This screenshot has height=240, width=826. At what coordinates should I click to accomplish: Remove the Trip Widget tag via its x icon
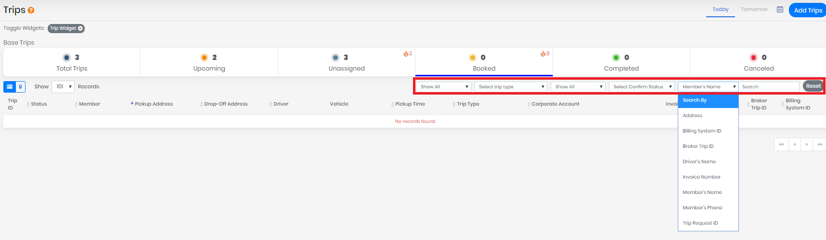coord(80,28)
